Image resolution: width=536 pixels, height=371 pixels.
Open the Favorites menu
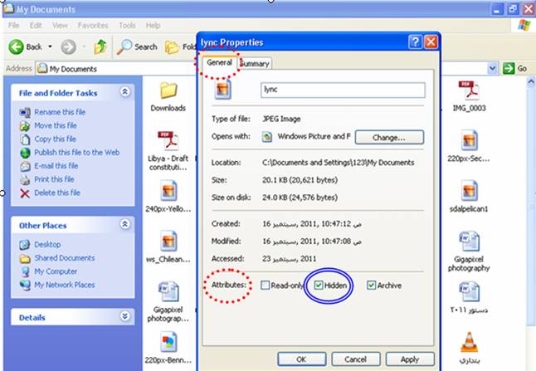tap(93, 25)
